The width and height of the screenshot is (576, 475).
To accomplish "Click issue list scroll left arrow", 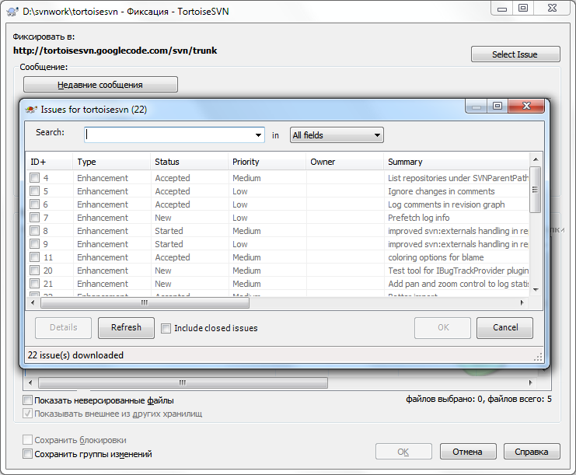I will coord(33,302).
